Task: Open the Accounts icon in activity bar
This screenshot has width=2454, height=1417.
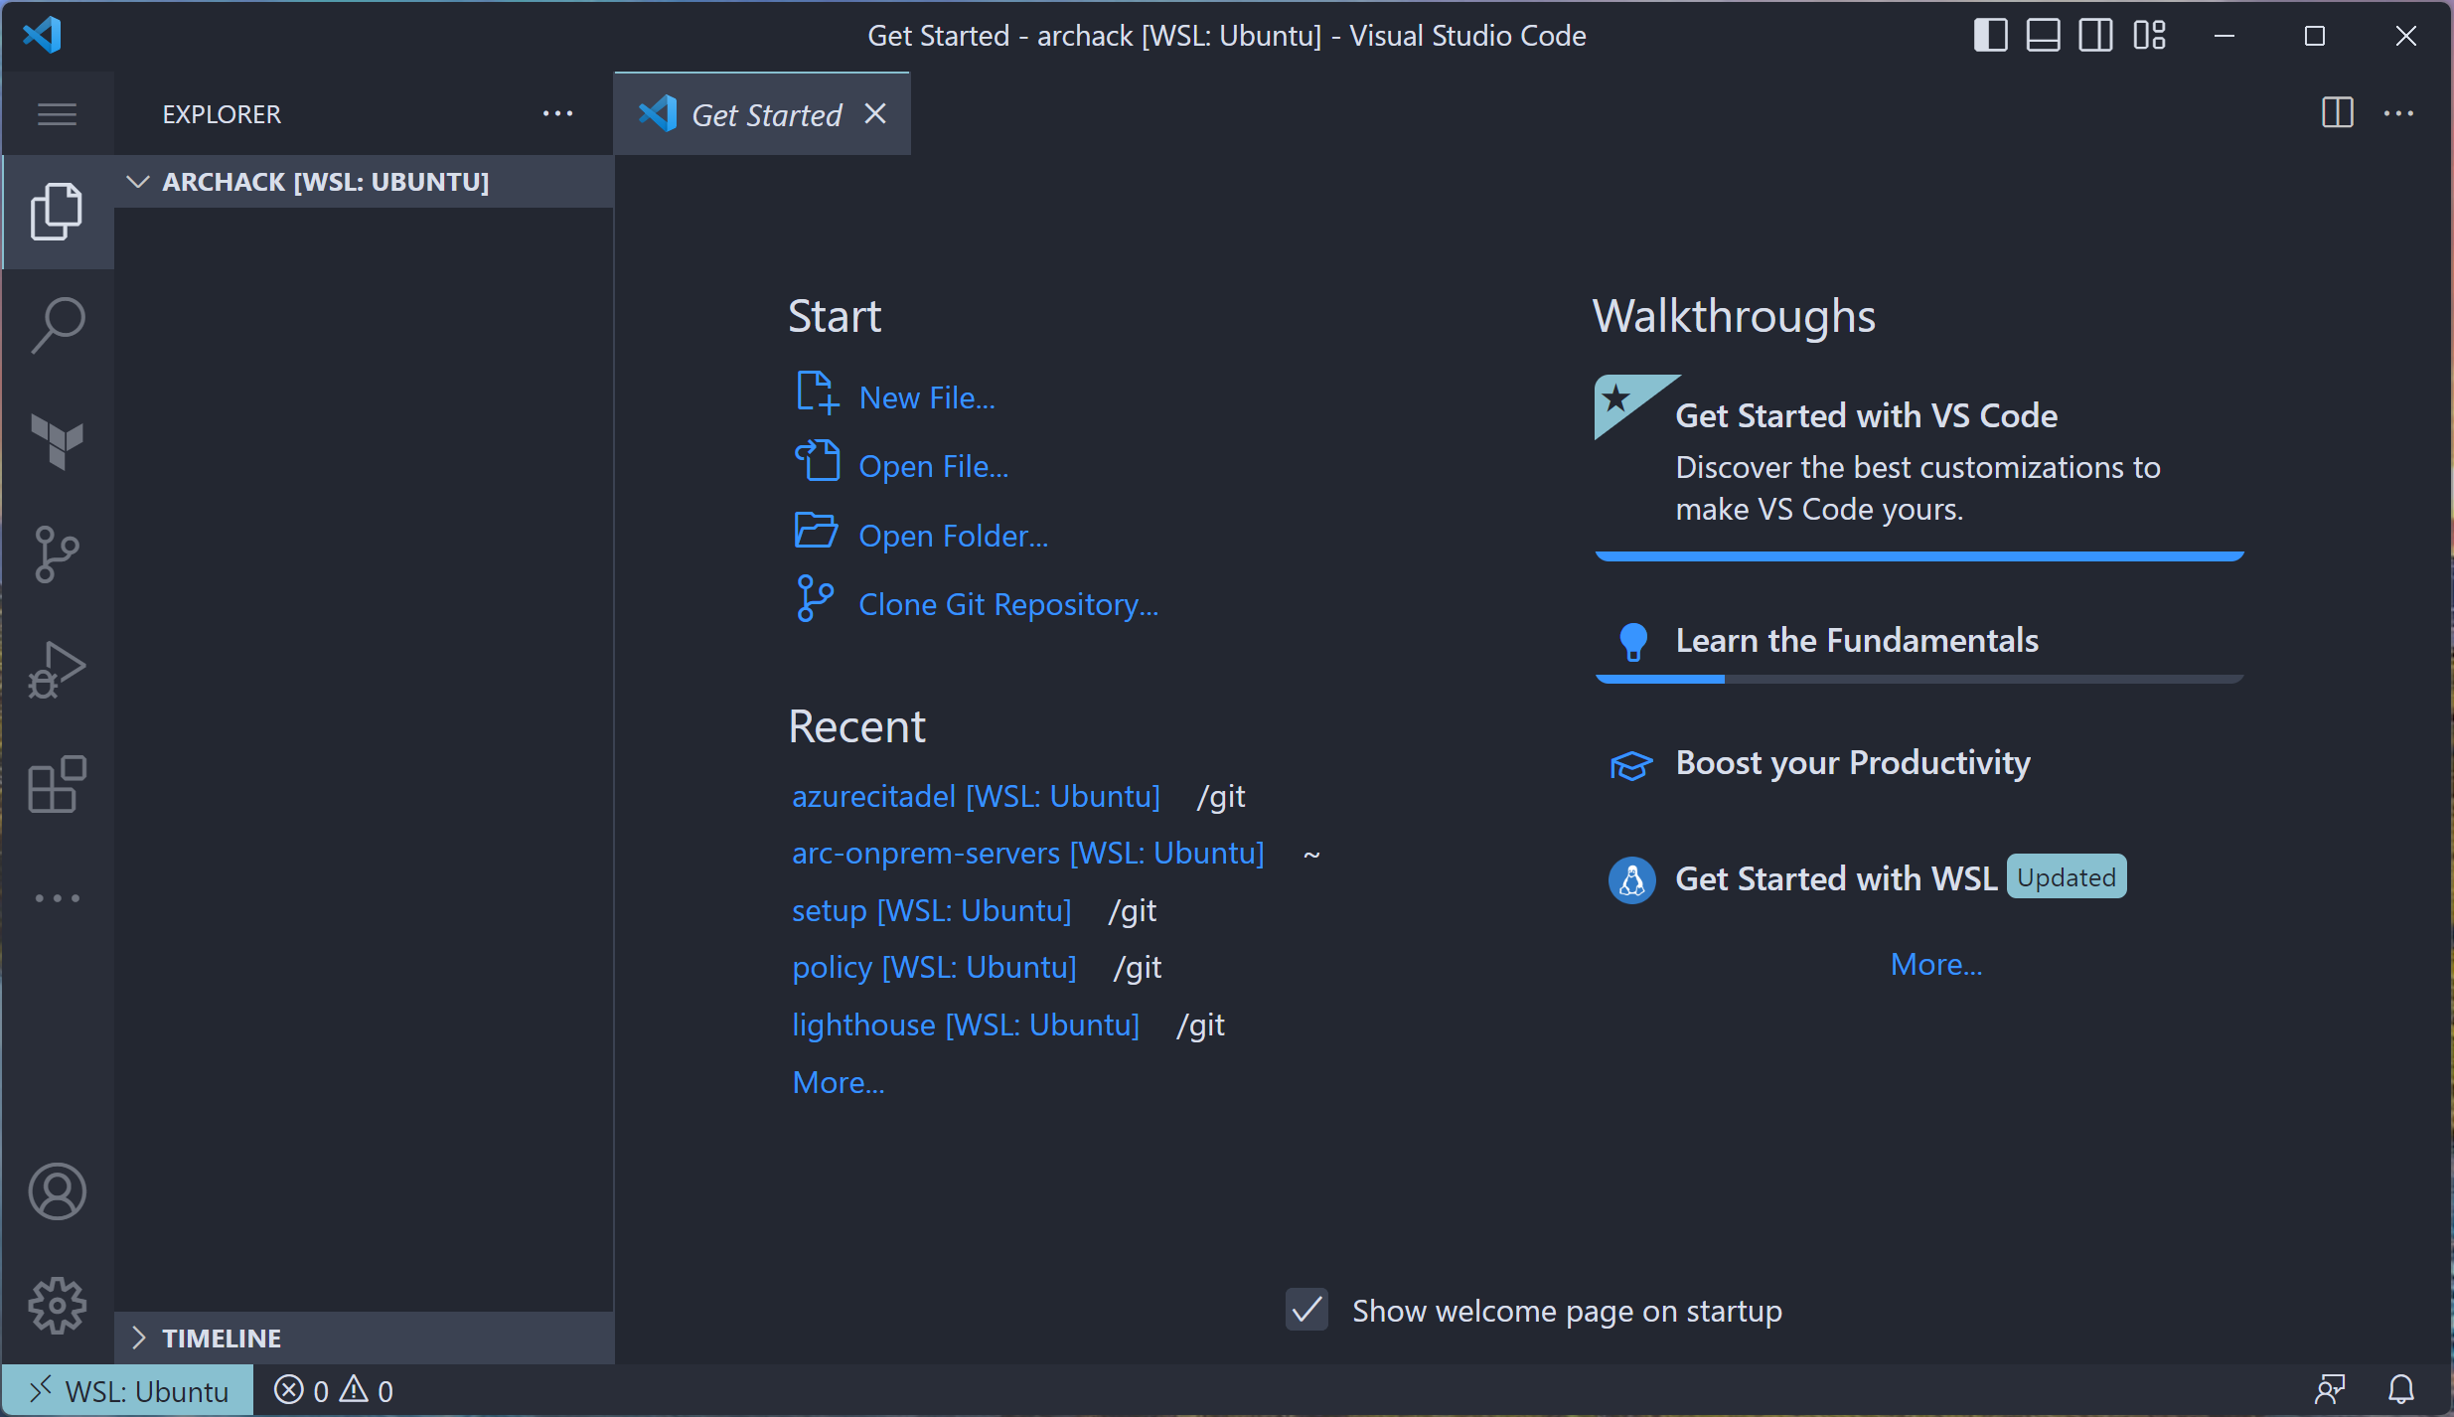Action: tap(57, 1190)
